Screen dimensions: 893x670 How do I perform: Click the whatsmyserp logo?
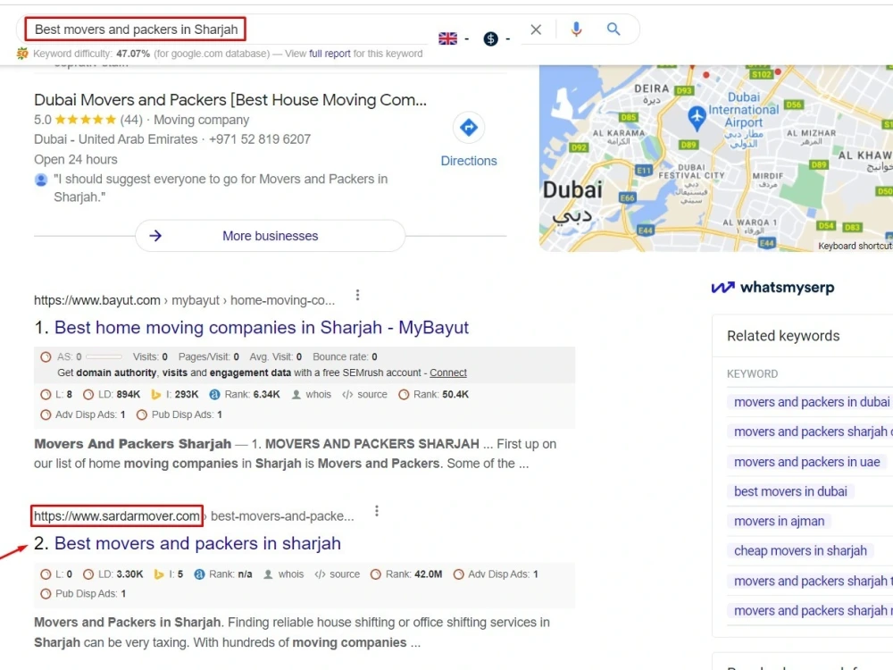tap(772, 287)
